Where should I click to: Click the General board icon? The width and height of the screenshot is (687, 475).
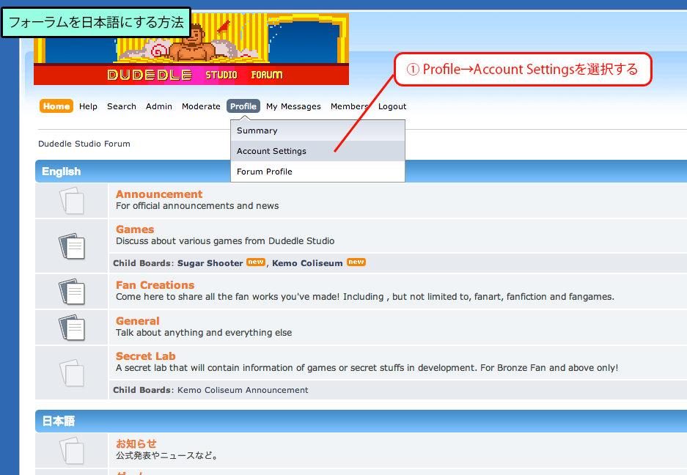click(71, 328)
